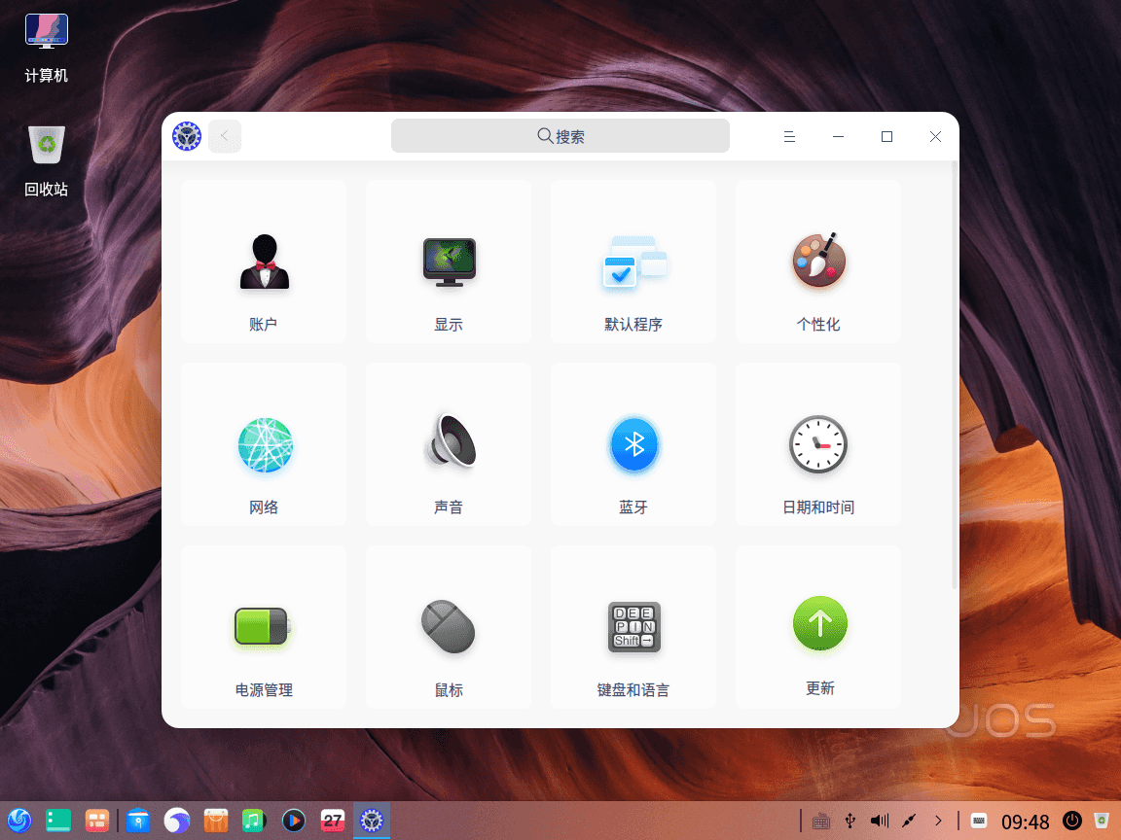
Task: Open volume control in the system tray
Action: [879, 821]
